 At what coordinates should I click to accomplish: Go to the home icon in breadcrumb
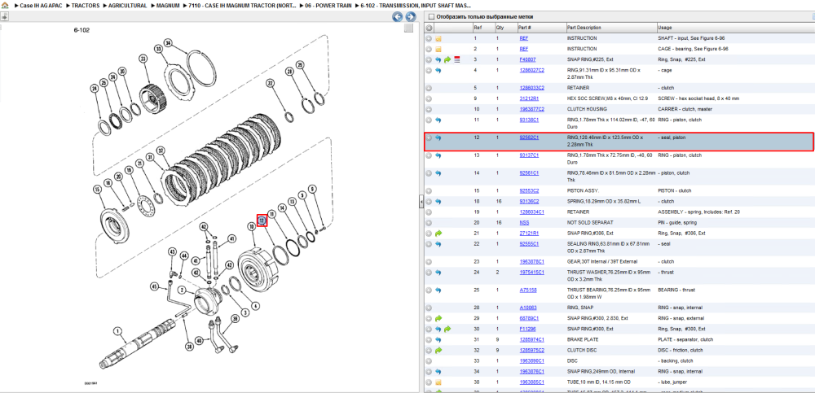tap(5, 5)
